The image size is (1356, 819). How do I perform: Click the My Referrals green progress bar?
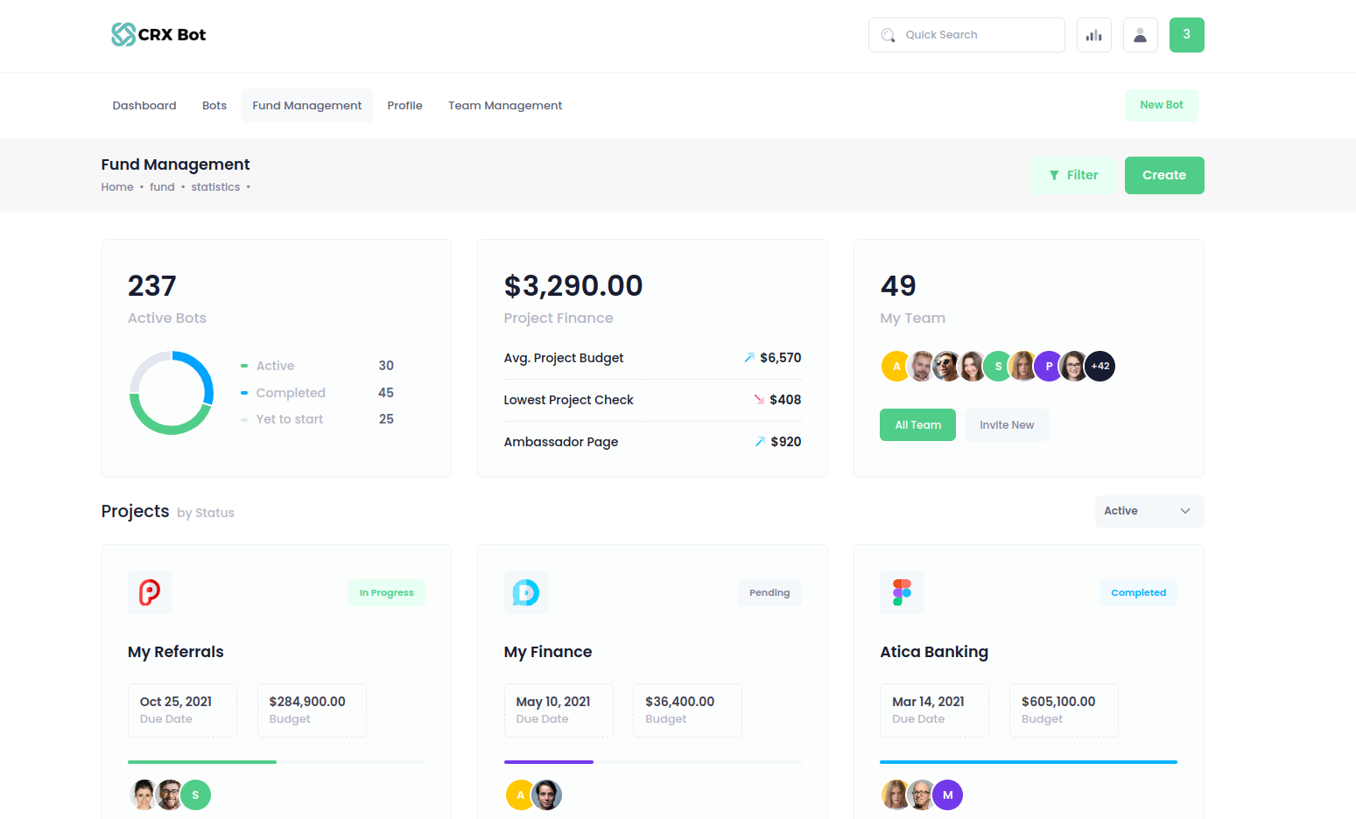coord(202,762)
